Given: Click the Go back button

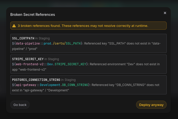Looking at the screenshot, I should click(x=20, y=105).
